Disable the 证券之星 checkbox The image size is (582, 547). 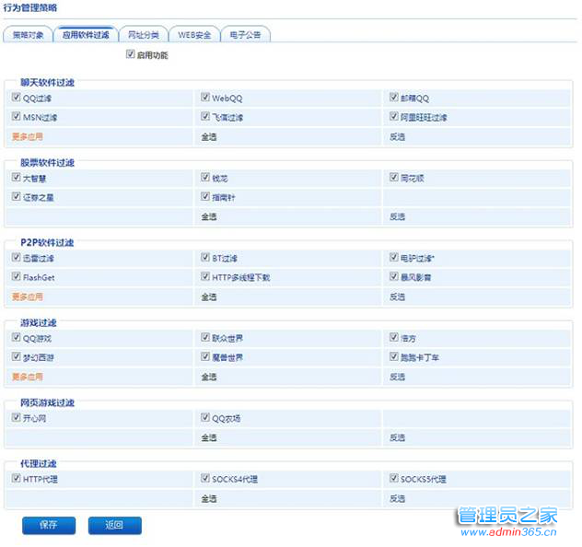(16, 197)
